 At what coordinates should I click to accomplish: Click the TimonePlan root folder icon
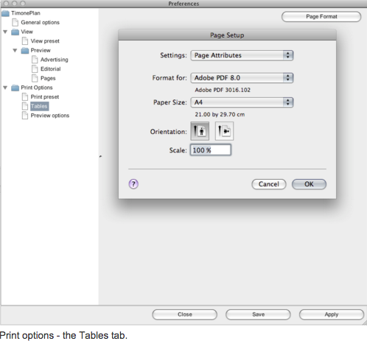(5, 13)
